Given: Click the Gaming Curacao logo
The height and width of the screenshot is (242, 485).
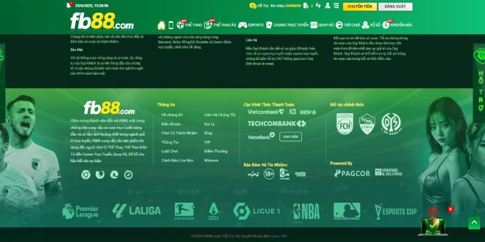Looking at the screenshot, I should (x=284, y=174).
